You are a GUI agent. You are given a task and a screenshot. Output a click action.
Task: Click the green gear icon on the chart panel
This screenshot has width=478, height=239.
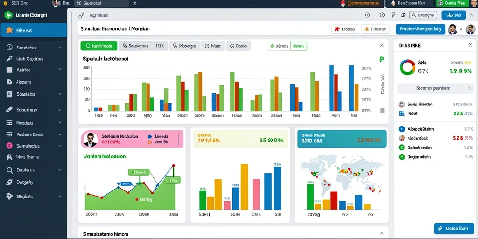pyautogui.click(x=381, y=59)
